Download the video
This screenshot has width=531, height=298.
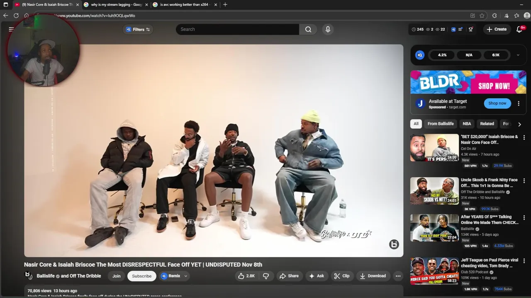[373, 276]
